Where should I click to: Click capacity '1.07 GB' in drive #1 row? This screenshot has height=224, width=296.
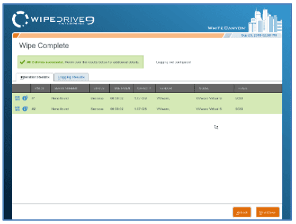coord(140,98)
